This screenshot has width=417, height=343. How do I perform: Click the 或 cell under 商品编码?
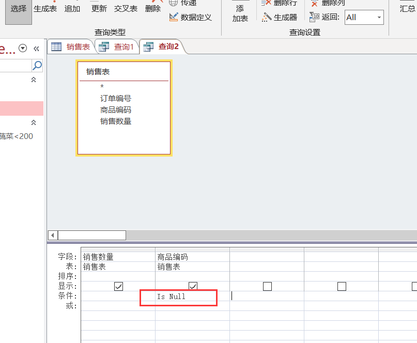[x=193, y=306]
